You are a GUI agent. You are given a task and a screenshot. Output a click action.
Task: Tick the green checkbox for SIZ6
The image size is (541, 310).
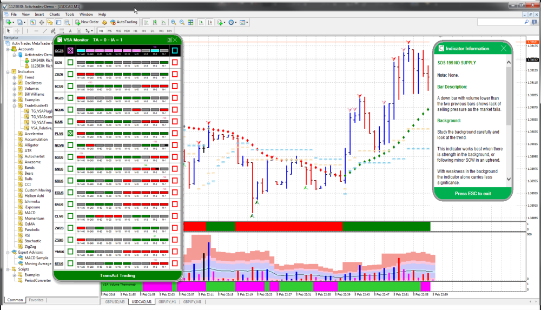point(70,63)
